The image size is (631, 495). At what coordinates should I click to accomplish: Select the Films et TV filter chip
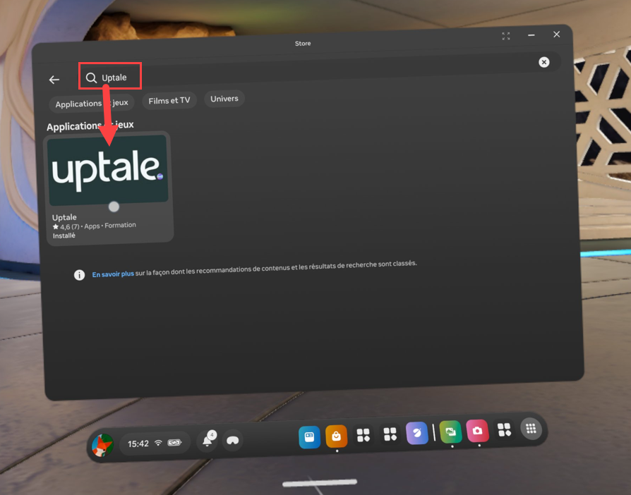tap(169, 101)
